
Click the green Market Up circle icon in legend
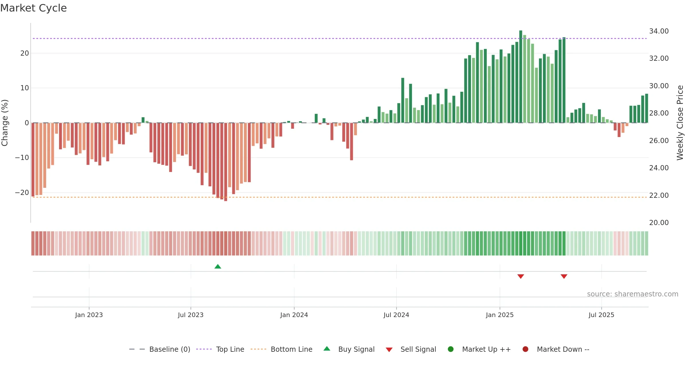point(451,349)
